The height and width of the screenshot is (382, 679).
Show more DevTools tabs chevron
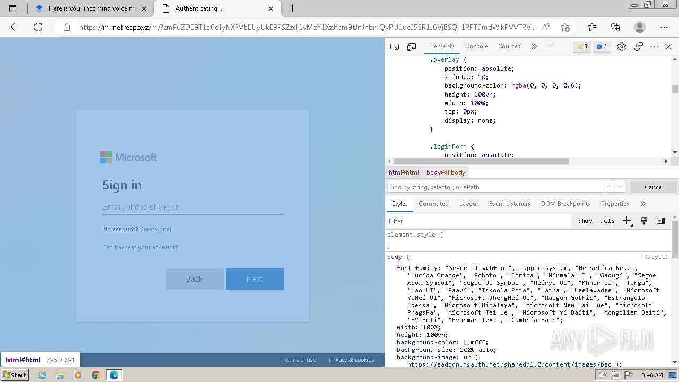click(534, 46)
